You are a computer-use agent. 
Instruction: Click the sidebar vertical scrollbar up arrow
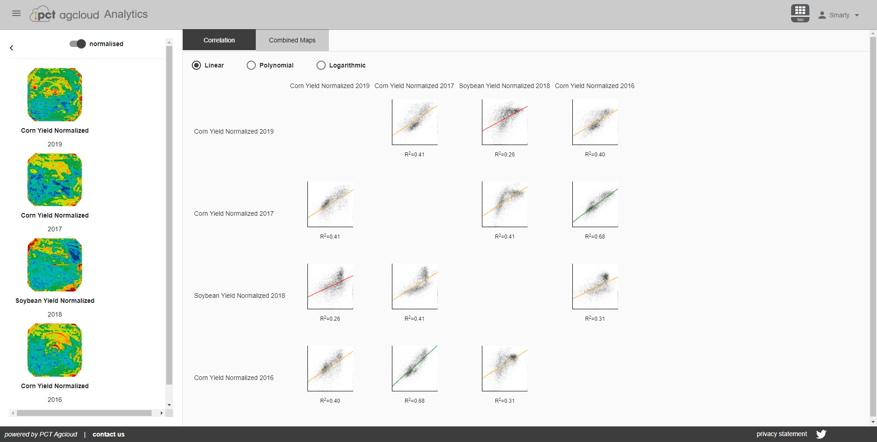169,42
